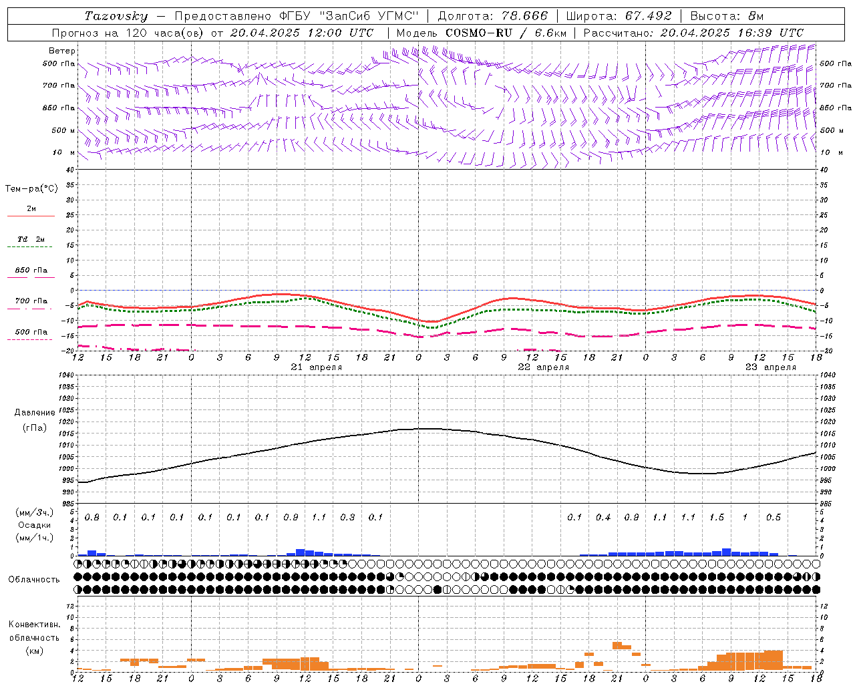Click the '21 апреля' date label
This screenshot has width=855, height=684.
coord(317,367)
